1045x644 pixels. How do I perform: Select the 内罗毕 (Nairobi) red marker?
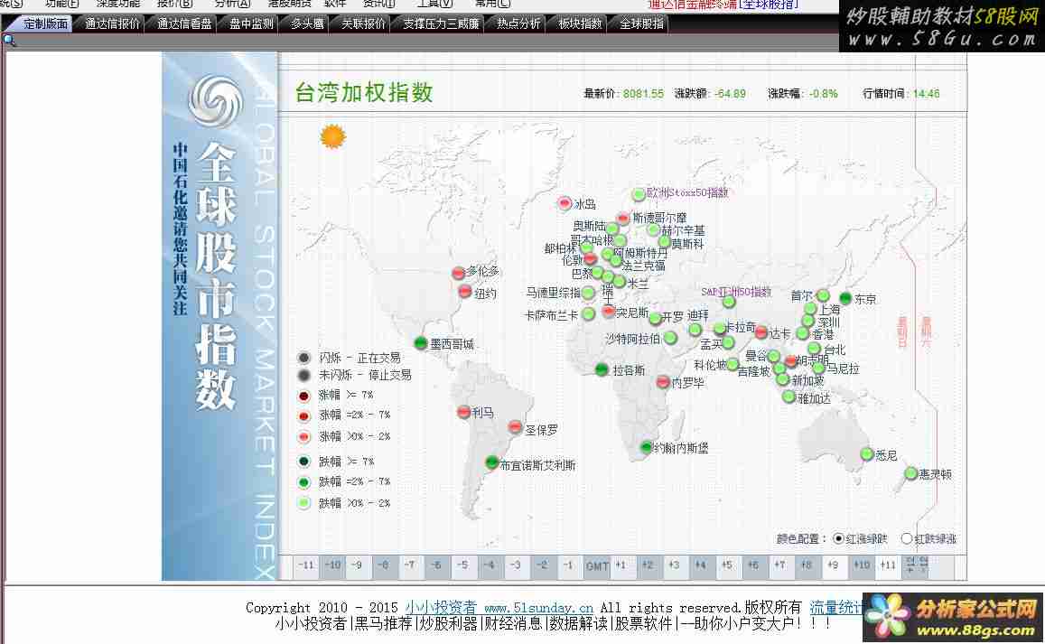pyautogui.click(x=663, y=382)
